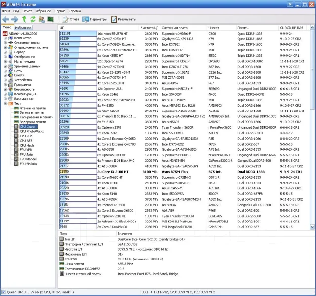Screen dimensions: 316x296
Task: Select FPU Mandel benchmark
Action: click(28, 159)
